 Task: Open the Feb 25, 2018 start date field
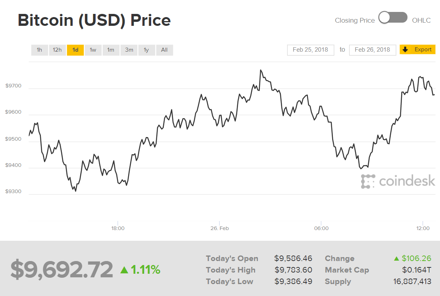(310, 50)
